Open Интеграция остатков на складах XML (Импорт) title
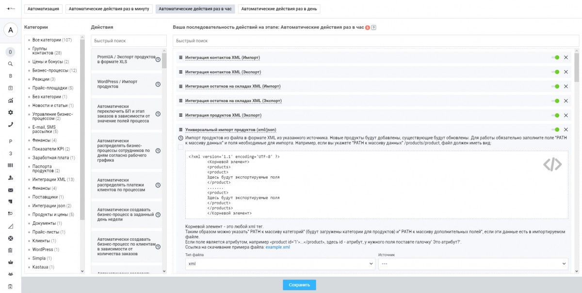 point(233,86)
